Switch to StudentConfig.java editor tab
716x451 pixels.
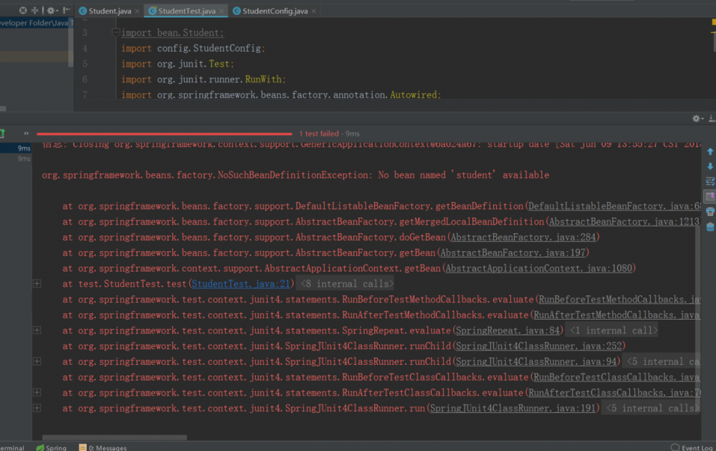pos(274,11)
